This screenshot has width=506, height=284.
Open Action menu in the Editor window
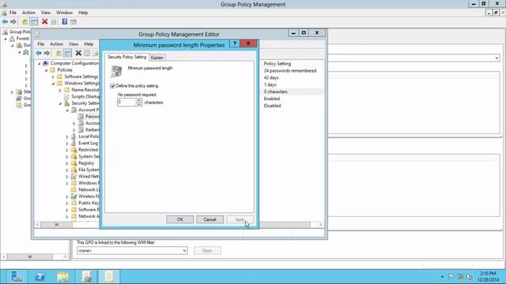tap(56, 44)
